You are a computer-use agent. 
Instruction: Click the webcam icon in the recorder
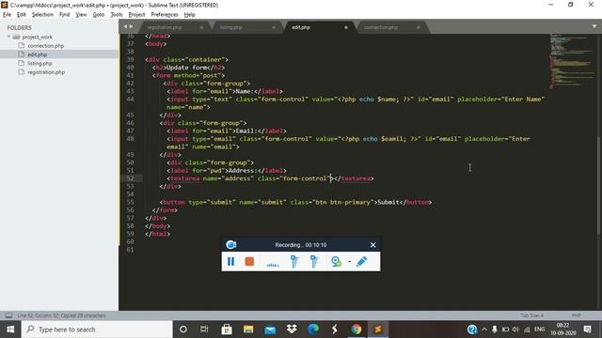point(336,261)
